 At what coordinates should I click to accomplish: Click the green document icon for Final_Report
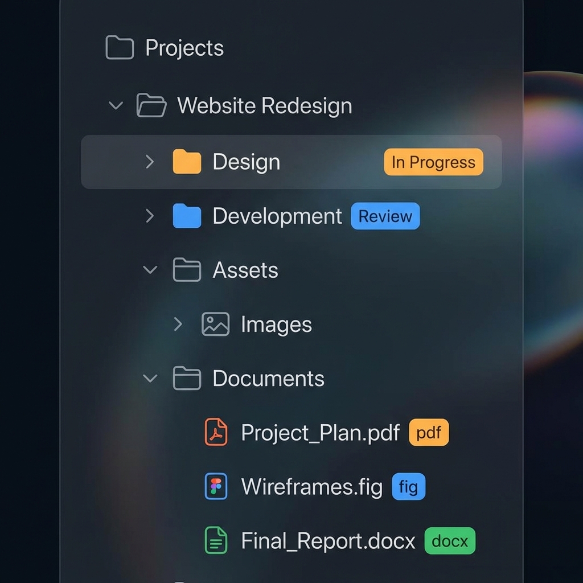[x=216, y=541]
